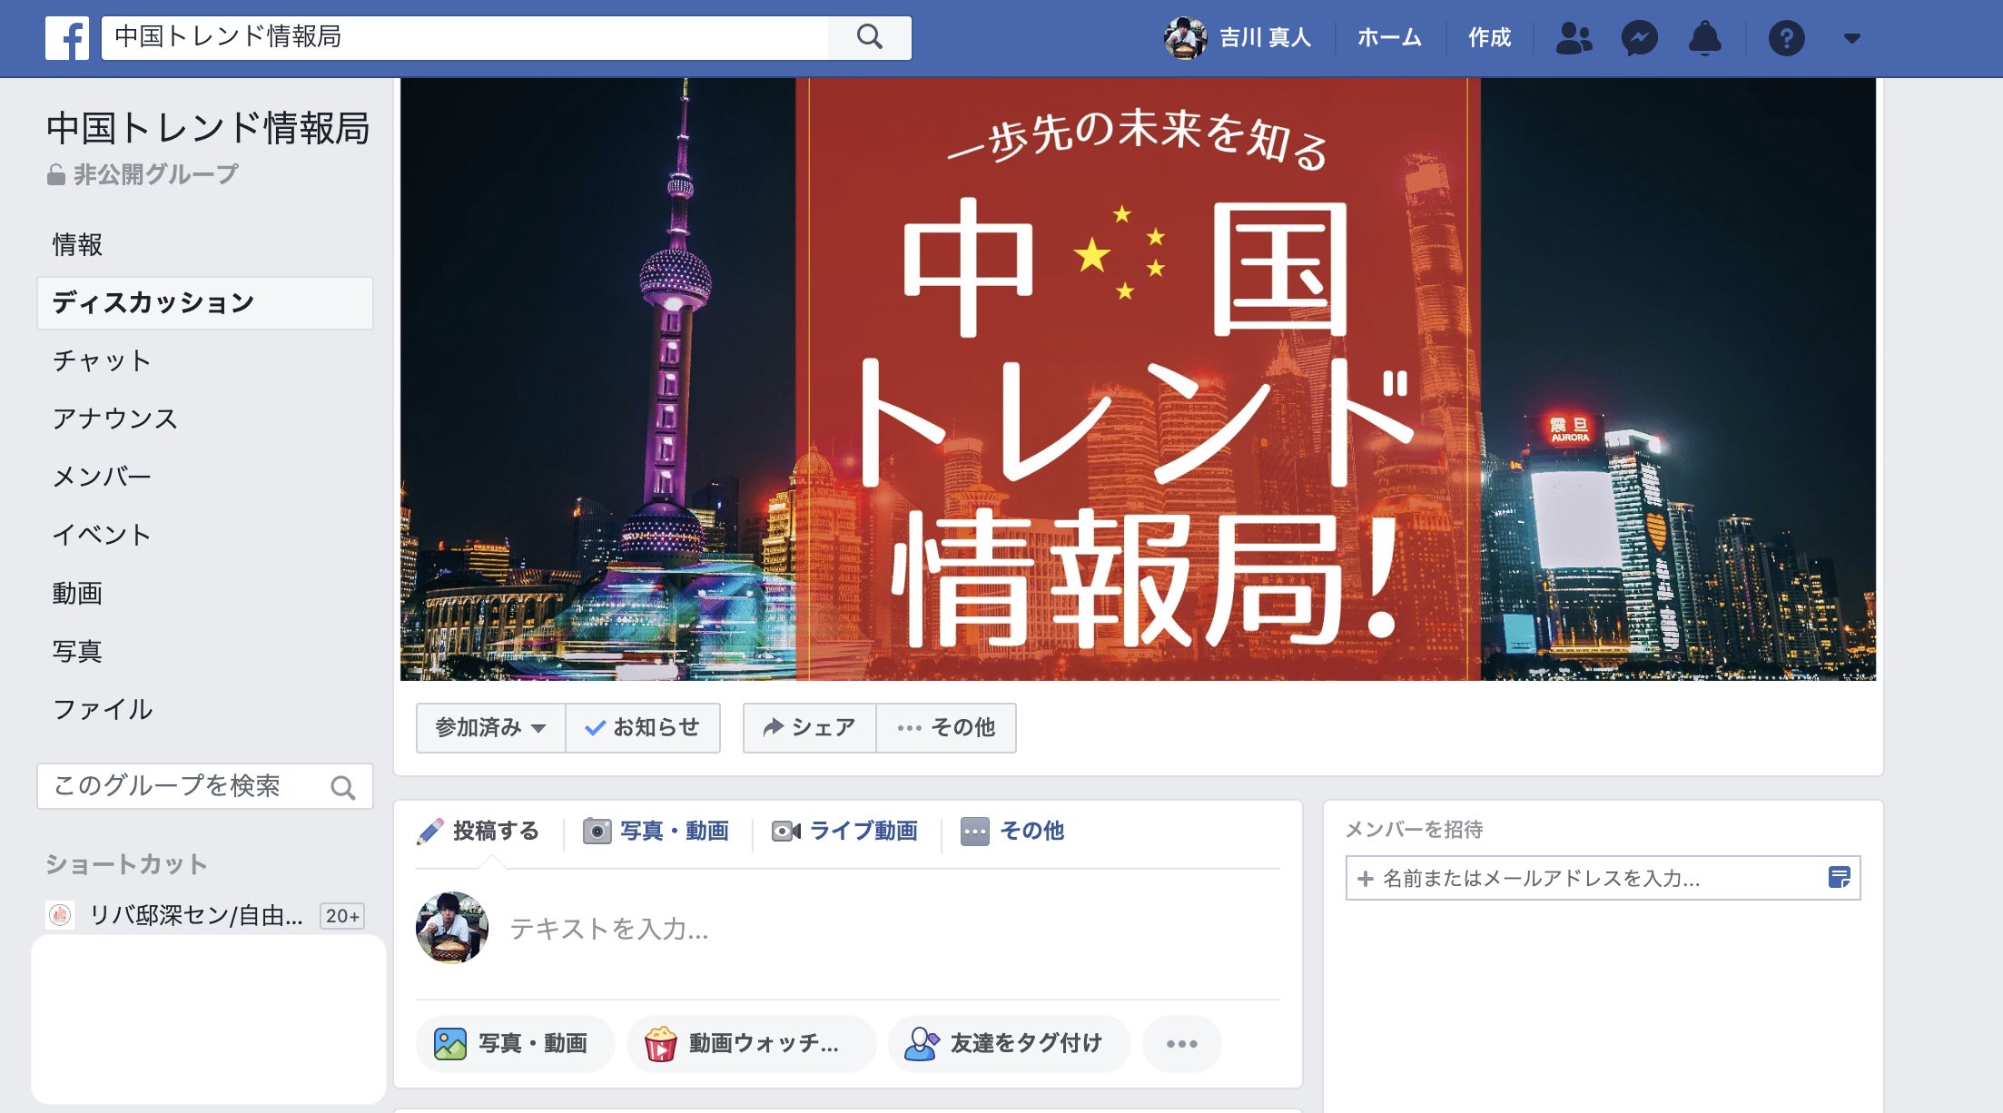Click the Facebook logo icon
Viewport: 2003px width, 1113px height.
tap(67, 38)
